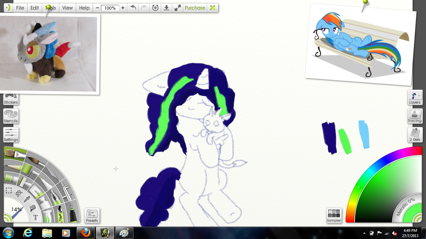Image resolution: width=426 pixels, height=239 pixels.
Task: Open the Stickers panel
Action: 11,99
